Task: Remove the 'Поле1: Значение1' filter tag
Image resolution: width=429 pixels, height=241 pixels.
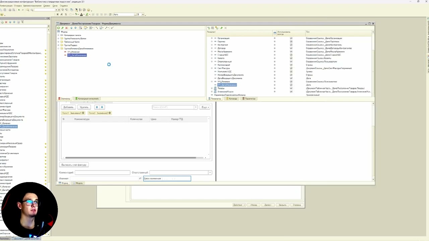Action: pos(83,113)
